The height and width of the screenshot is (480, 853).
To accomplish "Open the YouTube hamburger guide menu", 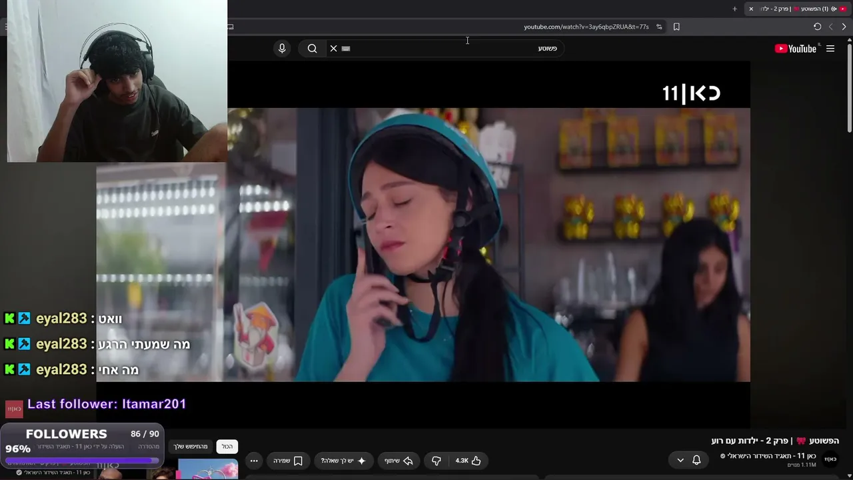I will coord(830,48).
